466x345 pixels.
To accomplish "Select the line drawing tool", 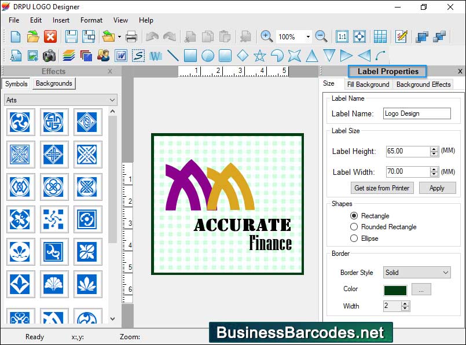I will tap(172, 56).
